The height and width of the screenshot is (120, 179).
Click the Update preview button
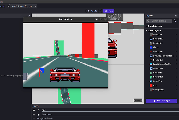[x=92, y=11]
